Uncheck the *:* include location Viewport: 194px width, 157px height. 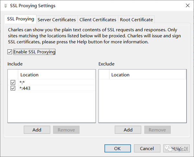click(x=13, y=82)
